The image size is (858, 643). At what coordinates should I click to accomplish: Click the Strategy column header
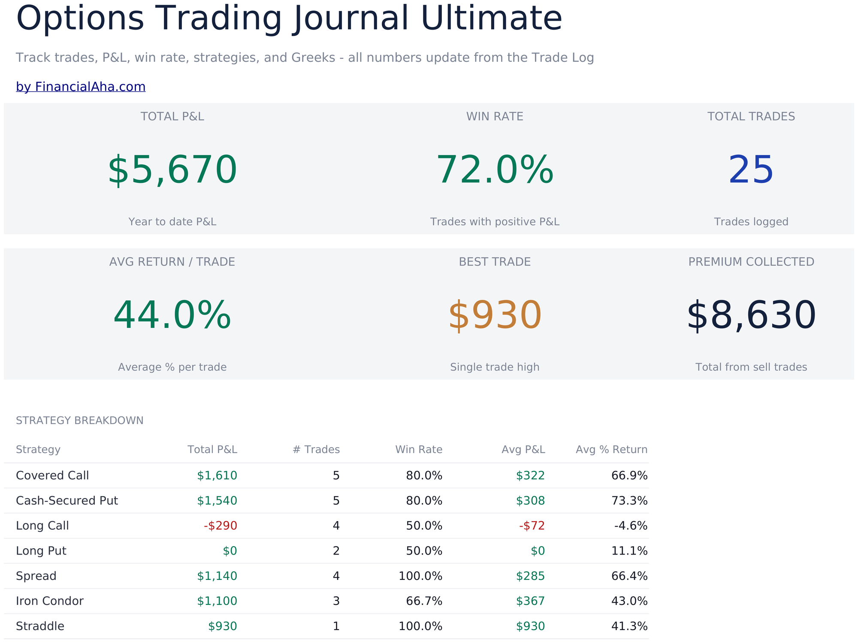click(x=38, y=450)
